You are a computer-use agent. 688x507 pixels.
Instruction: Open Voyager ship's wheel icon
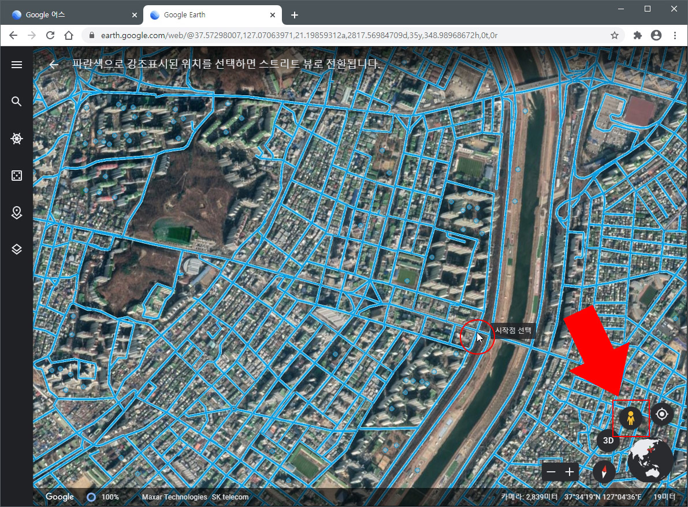coord(17,139)
